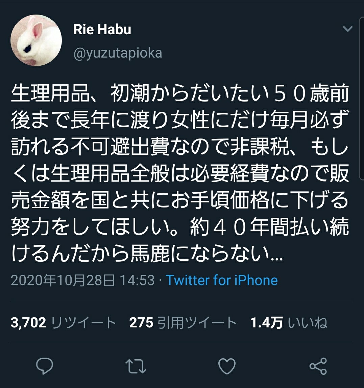
Task: Click the tweet text starting with 生理用品
Action: [180, 173]
